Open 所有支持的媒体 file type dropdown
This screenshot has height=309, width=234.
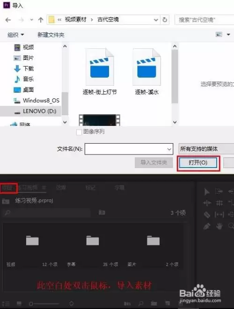206,149
